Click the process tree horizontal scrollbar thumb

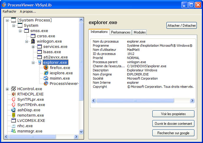point(32,137)
